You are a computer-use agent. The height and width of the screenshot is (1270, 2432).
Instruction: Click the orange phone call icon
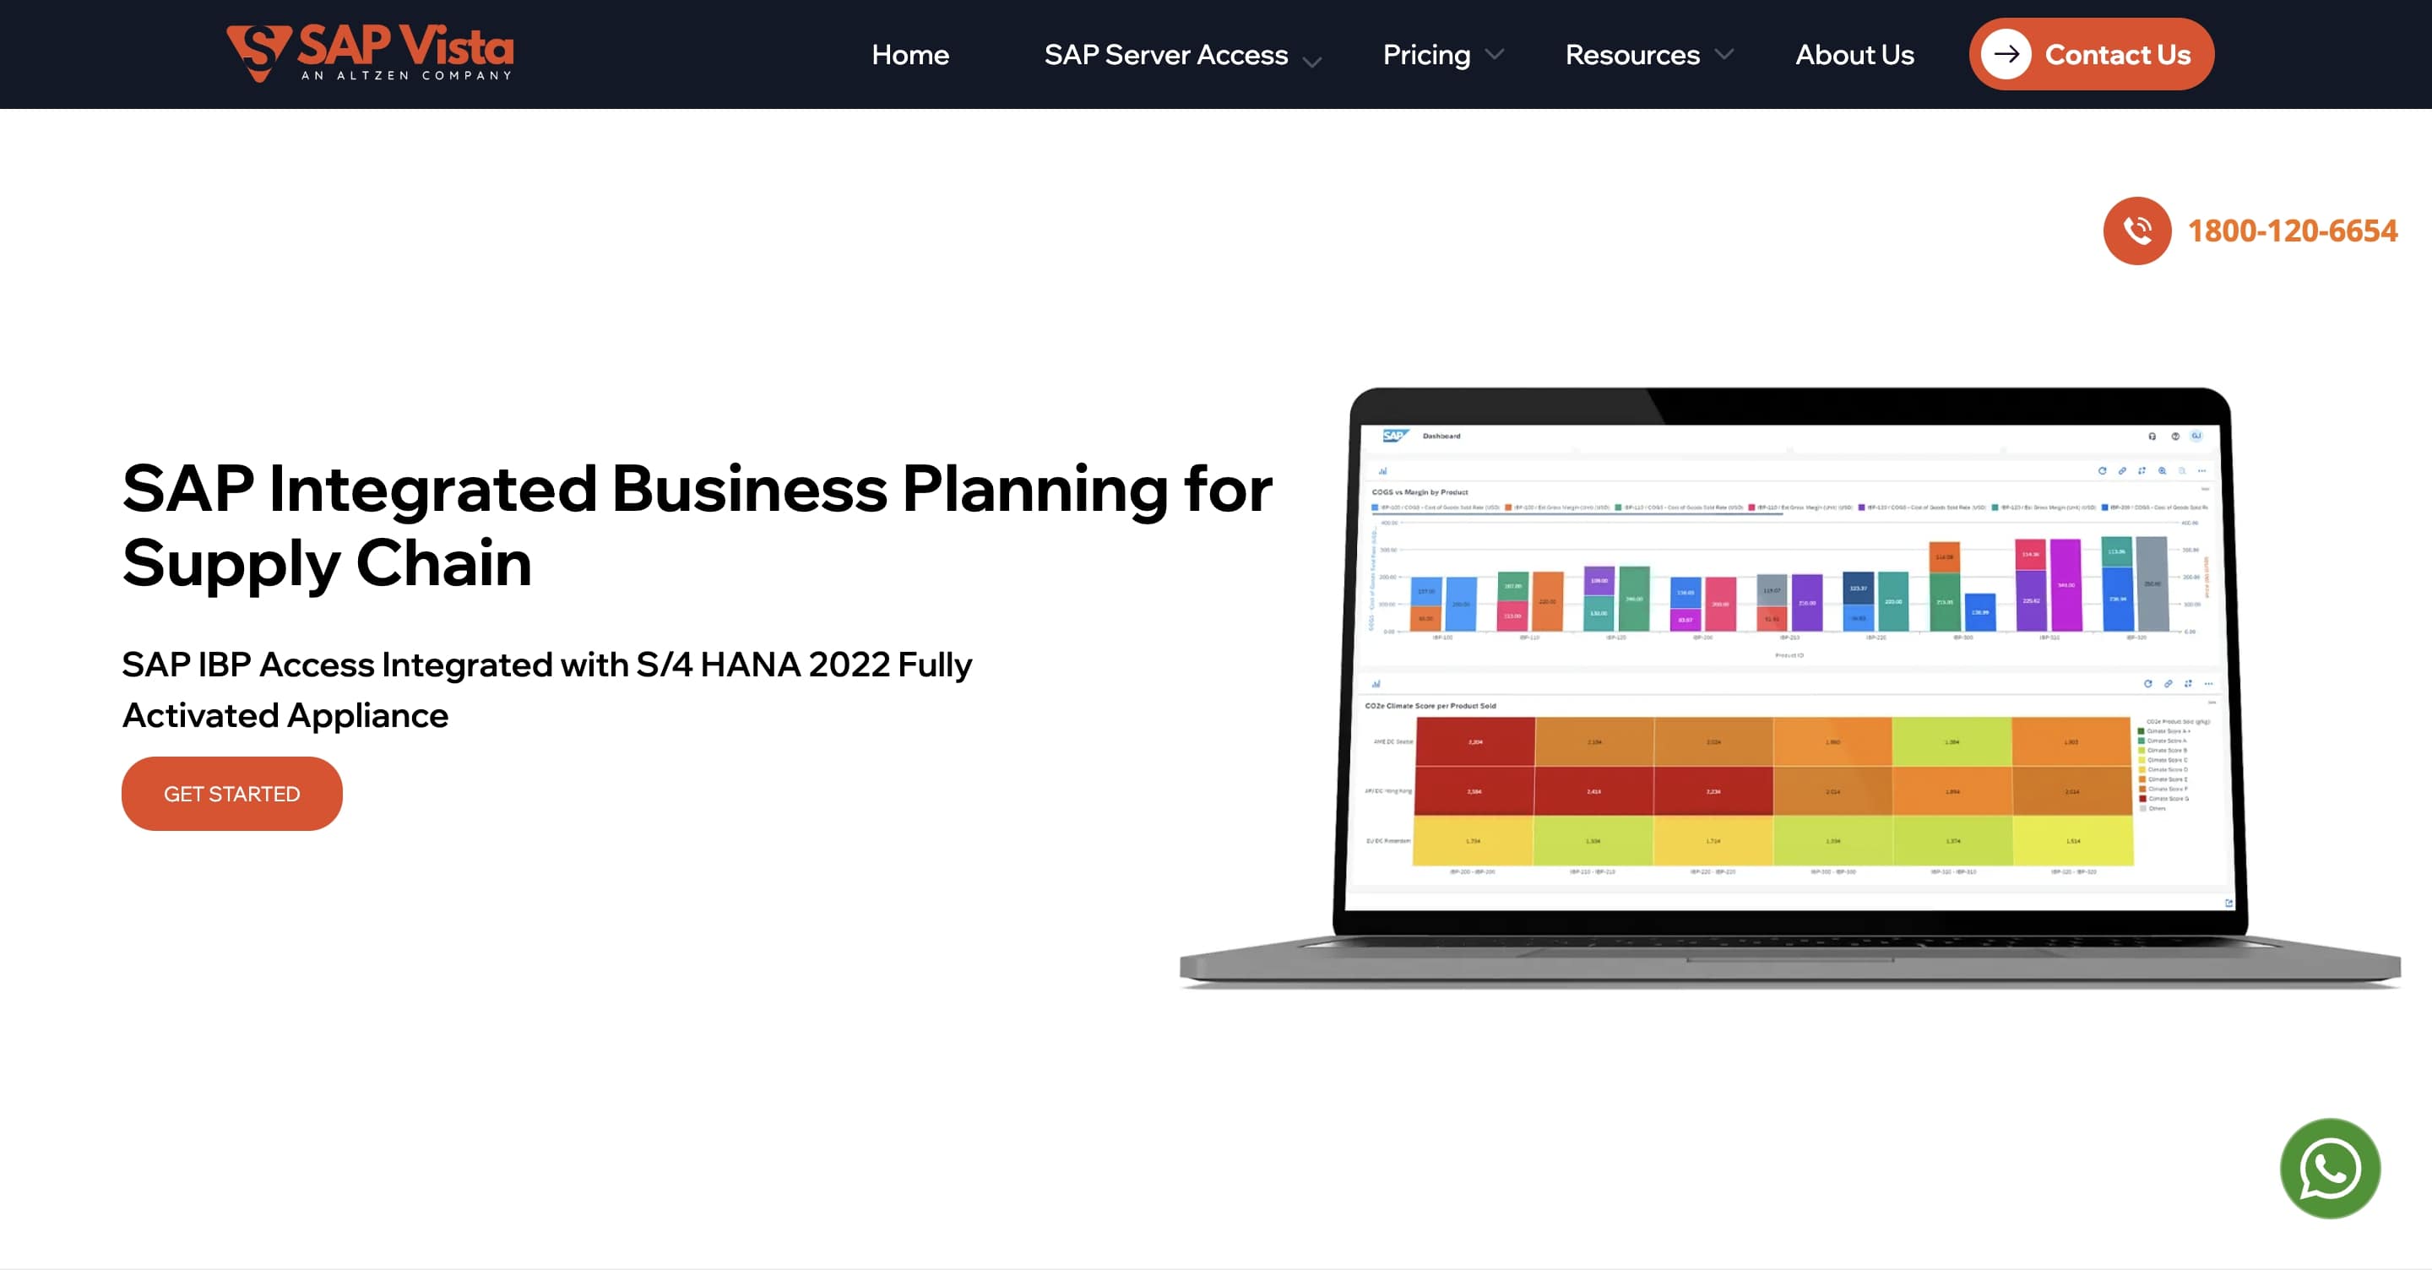coord(2136,231)
